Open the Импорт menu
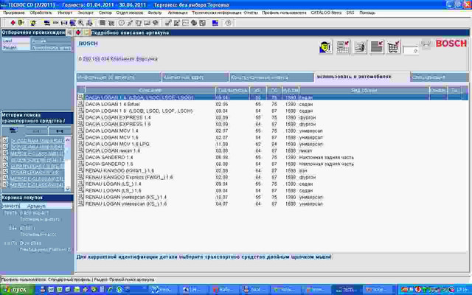The width and height of the screenshot is (472, 295). pos(65,13)
